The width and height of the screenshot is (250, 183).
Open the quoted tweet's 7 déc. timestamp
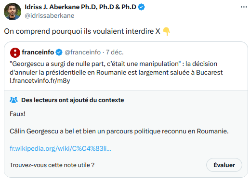pyautogui.click(x=115, y=52)
